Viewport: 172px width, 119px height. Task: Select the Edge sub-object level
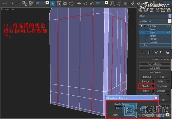click(152, 33)
